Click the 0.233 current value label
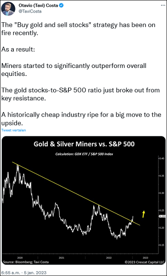The width and height of the screenshot is (167, 276). (x=162, y=216)
